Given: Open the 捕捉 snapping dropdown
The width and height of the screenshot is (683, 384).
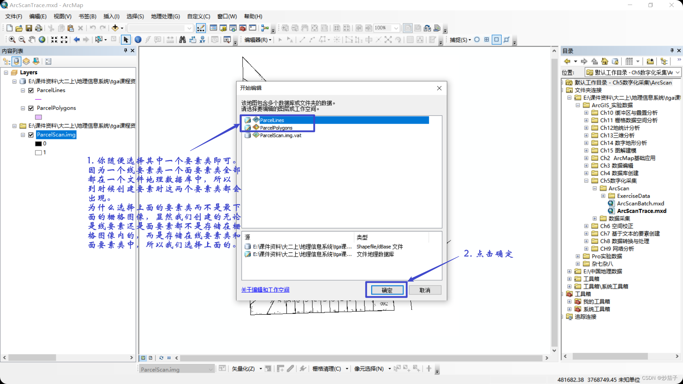Looking at the screenshot, I should (x=460, y=40).
